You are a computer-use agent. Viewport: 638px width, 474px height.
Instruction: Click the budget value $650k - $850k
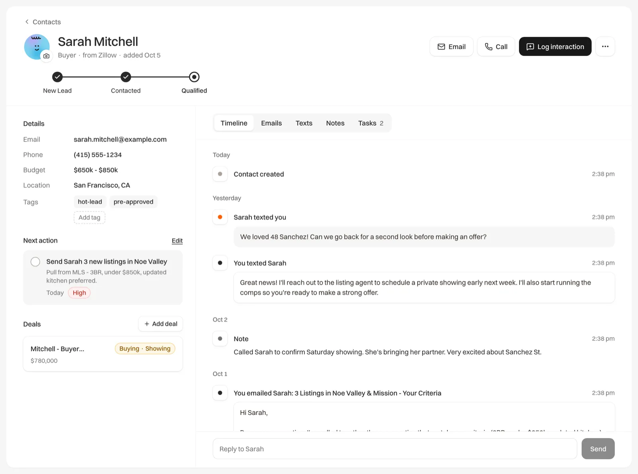coord(96,170)
